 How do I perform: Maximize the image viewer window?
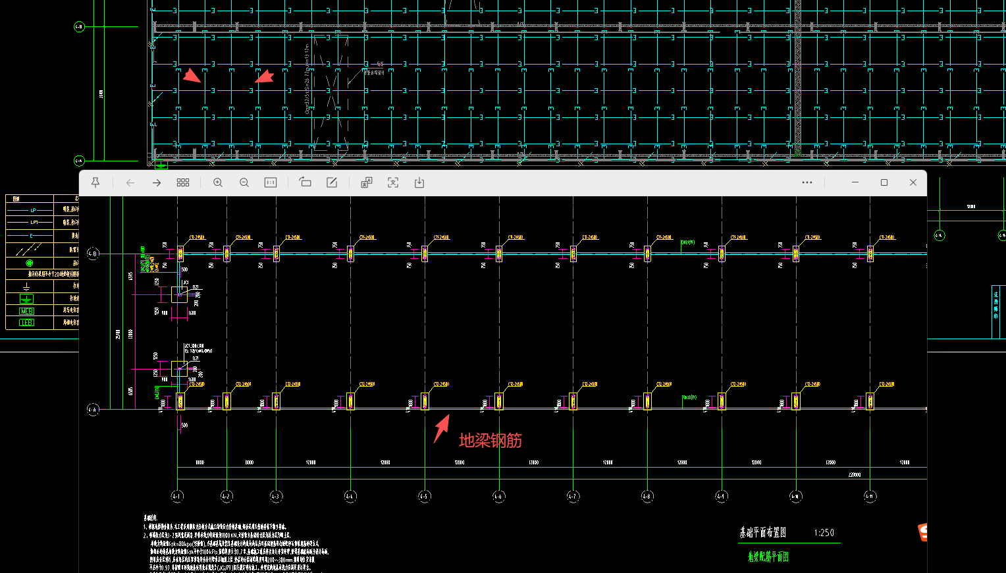[x=884, y=182]
